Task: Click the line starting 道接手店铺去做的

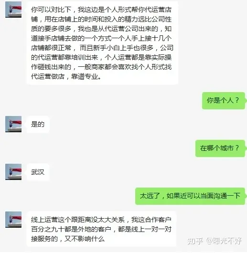Action: coord(101,38)
